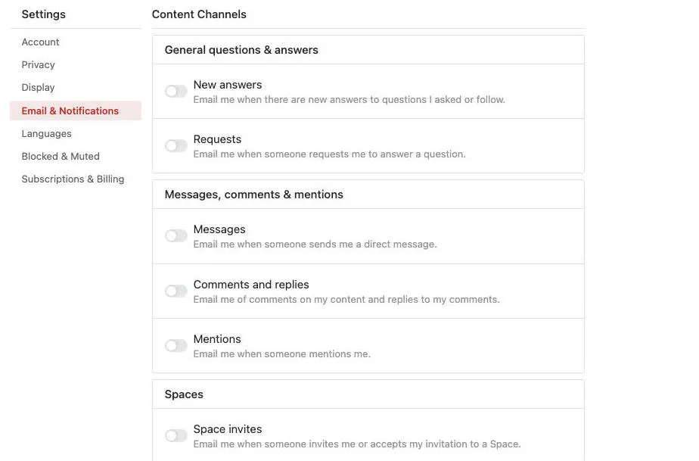Go to Privacy settings
This screenshot has width=699, height=461.
pos(38,65)
